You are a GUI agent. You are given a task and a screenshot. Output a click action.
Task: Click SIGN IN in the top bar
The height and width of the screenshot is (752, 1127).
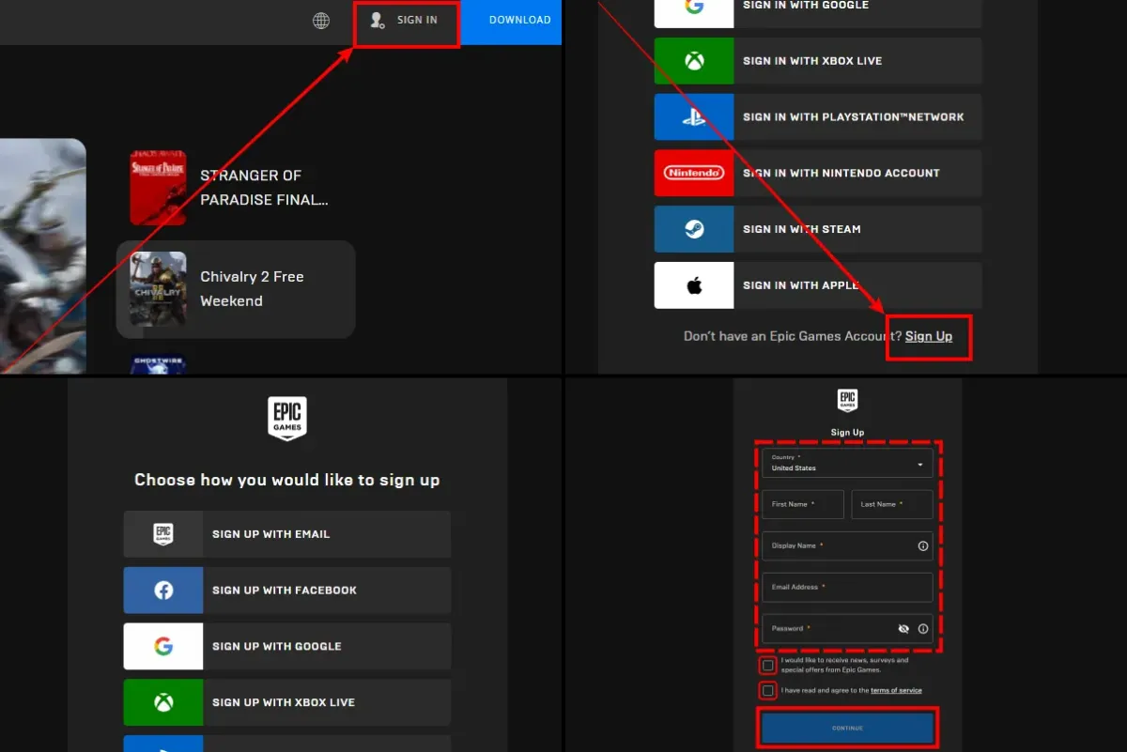pyautogui.click(x=406, y=20)
